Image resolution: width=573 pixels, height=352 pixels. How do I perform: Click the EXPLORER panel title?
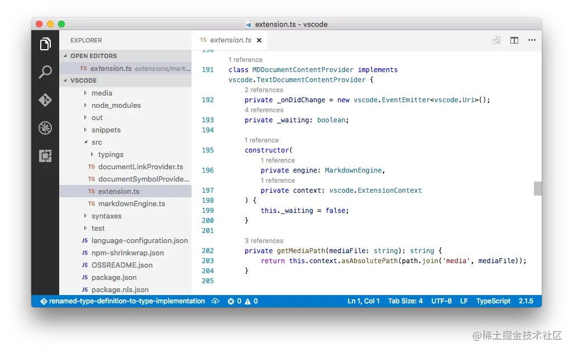click(86, 40)
